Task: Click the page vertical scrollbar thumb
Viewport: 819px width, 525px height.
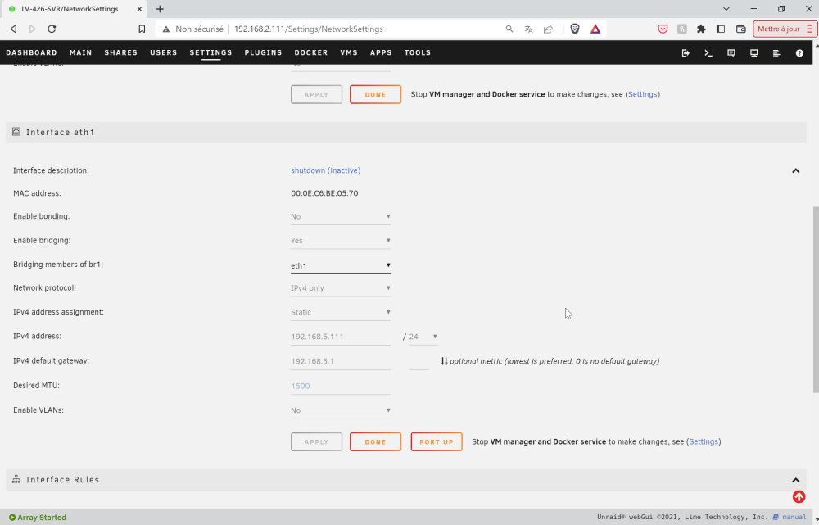Action: coord(816,299)
